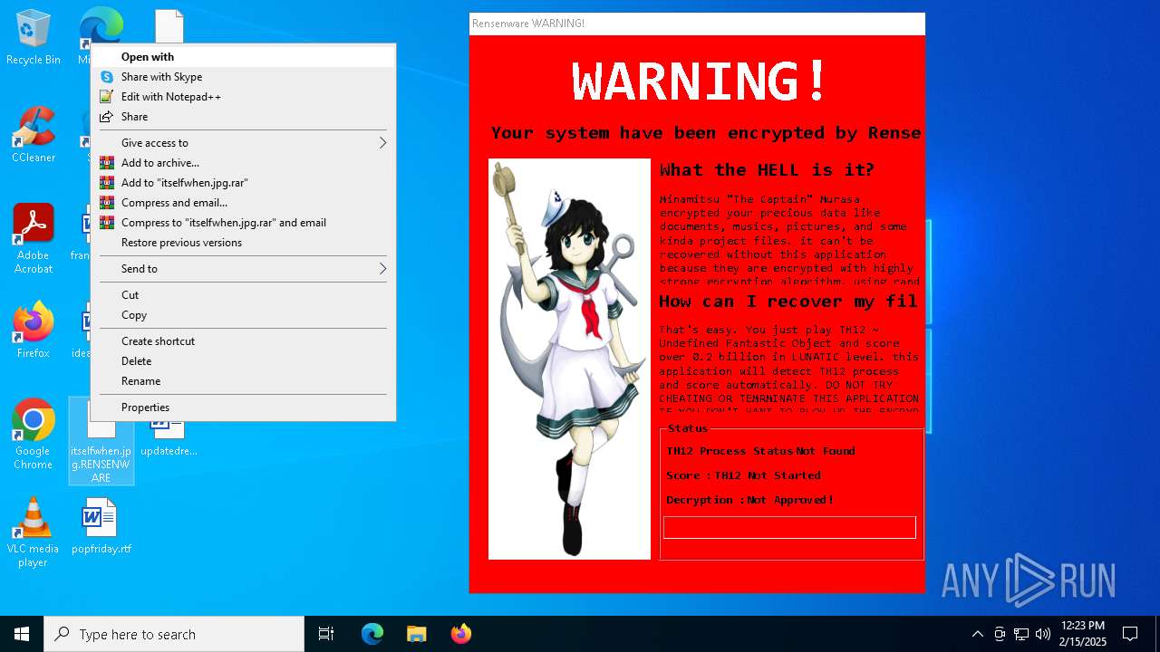The height and width of the screenshot is (652, 1160).
Task: Open VLC media player shortcut
Action: pos(33,531)
